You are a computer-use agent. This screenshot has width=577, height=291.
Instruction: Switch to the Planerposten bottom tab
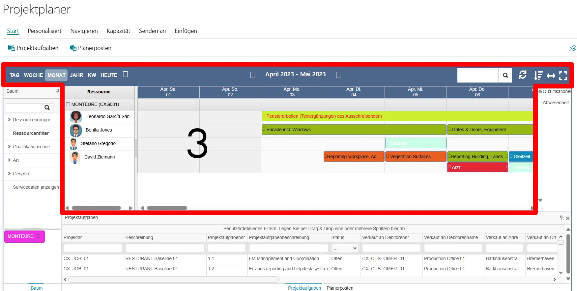tap(340, 288)
